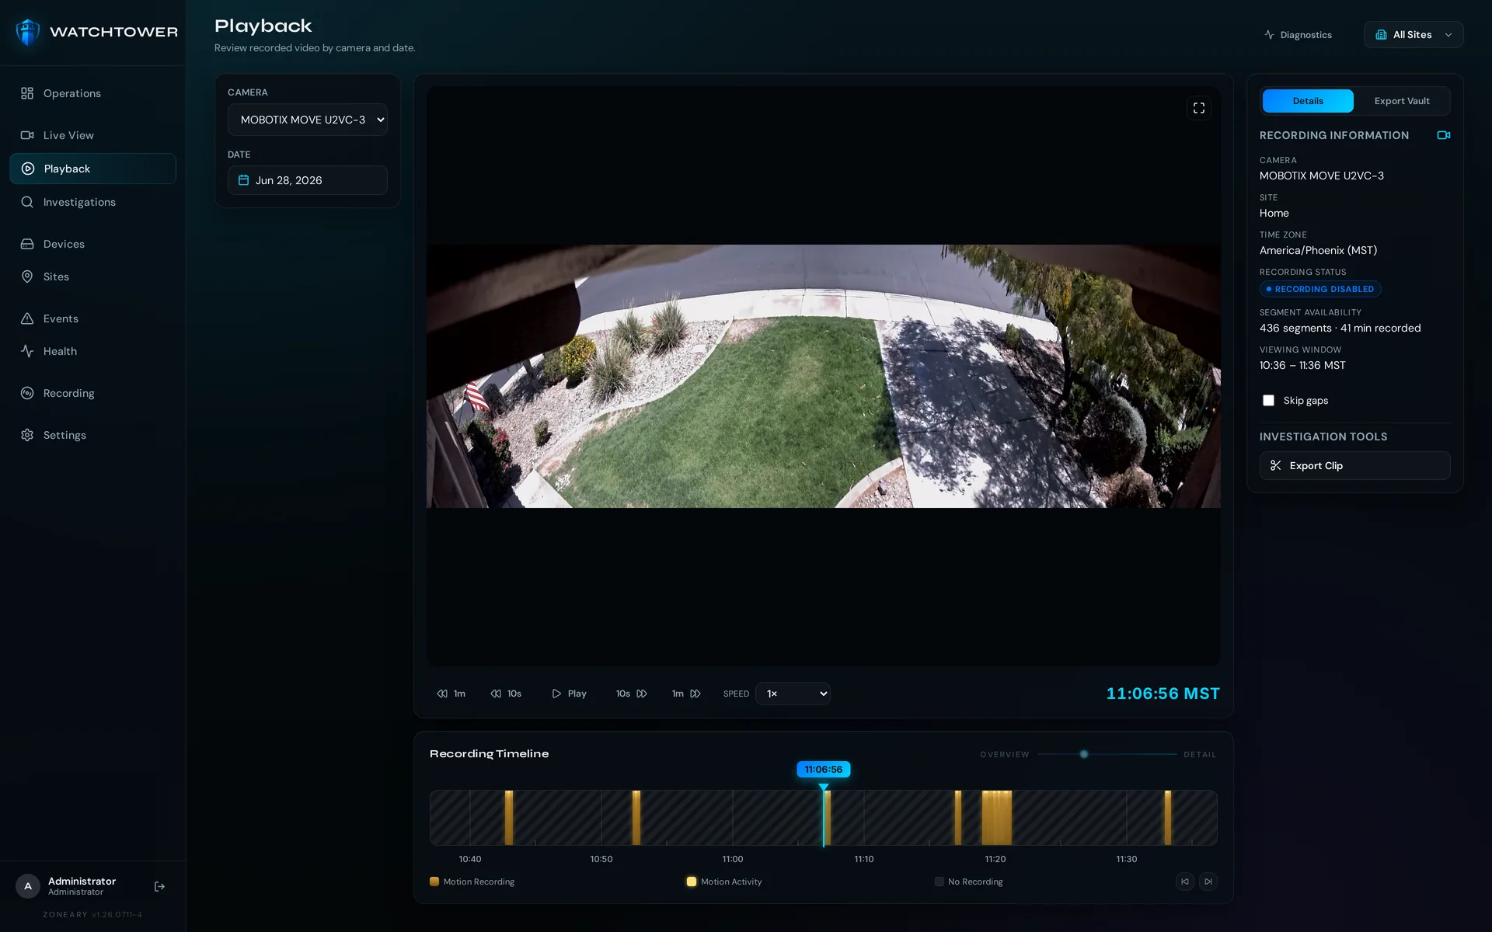Image resolution: width=1492 pixels, height=932 pixels.
Task: Click the 11:00 label on timeline
Action: click(x=733, y=859)
